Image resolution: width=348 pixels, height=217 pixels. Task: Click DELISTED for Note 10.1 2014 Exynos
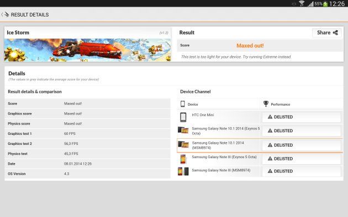[302, 131]
